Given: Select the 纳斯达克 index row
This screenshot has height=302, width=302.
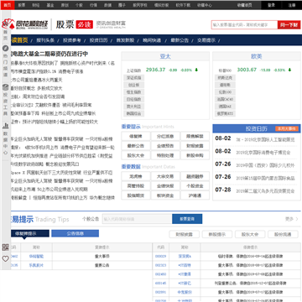Looking at the screenshot, I should pos(225,78).
